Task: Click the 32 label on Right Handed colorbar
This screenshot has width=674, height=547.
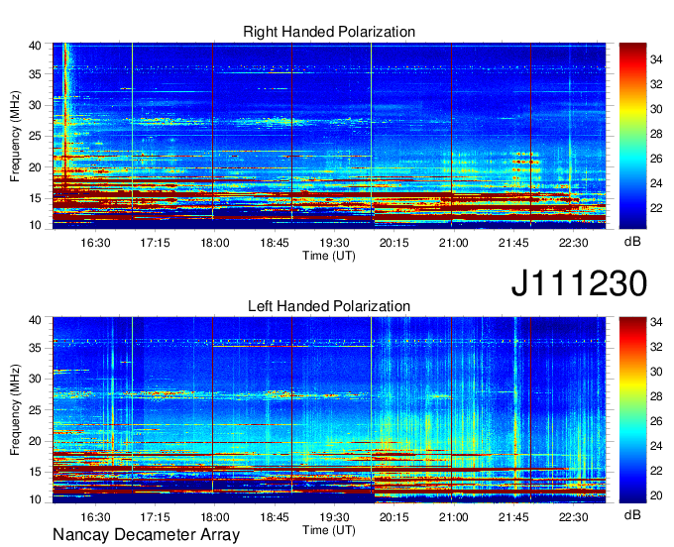Action: (x=656, y=84)
